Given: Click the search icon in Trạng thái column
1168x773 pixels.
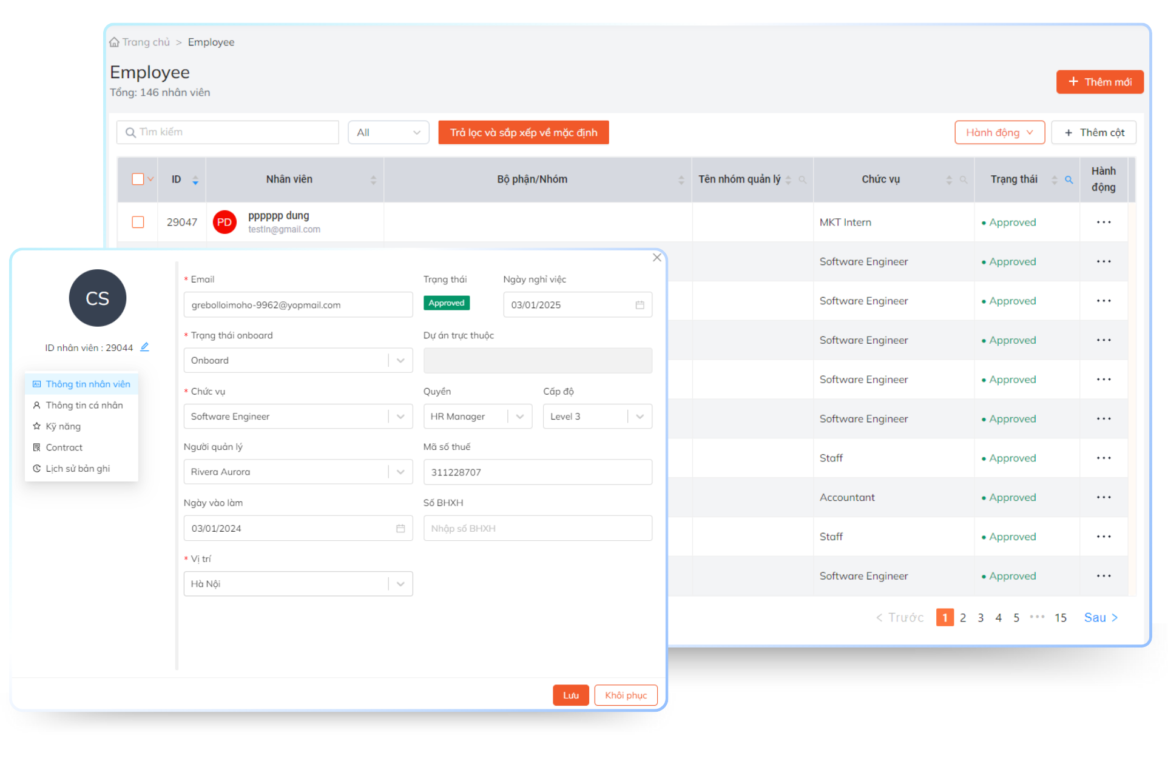Looking at the screenshot, I should [x=1069, y=179].
